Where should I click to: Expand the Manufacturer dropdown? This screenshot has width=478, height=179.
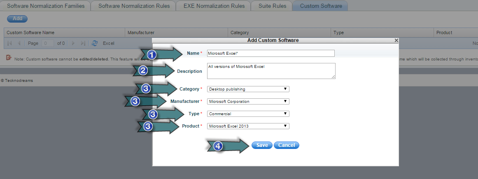[x=248, y=101]
